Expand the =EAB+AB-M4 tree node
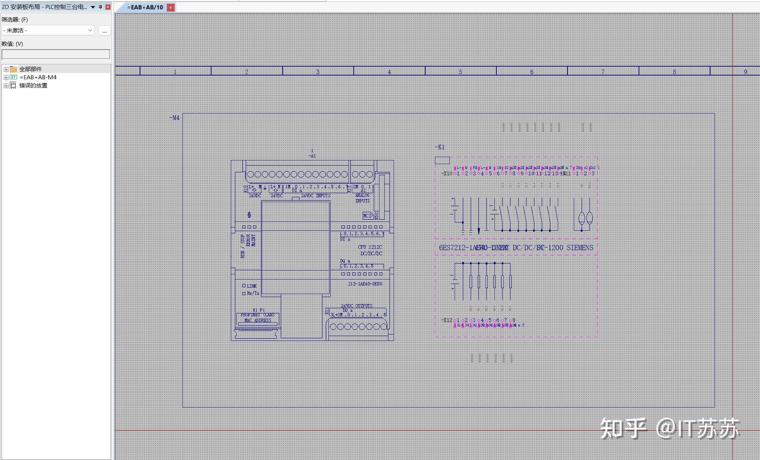Viewport: 760px width, 460px height. [x=6, y=77]
